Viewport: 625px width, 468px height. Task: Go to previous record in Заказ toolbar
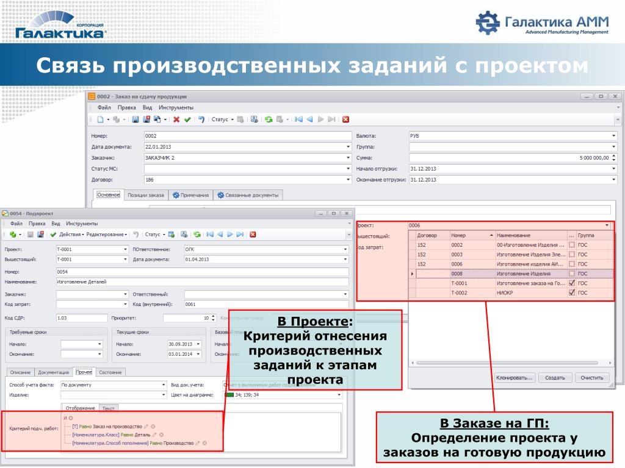click(309, 119)
